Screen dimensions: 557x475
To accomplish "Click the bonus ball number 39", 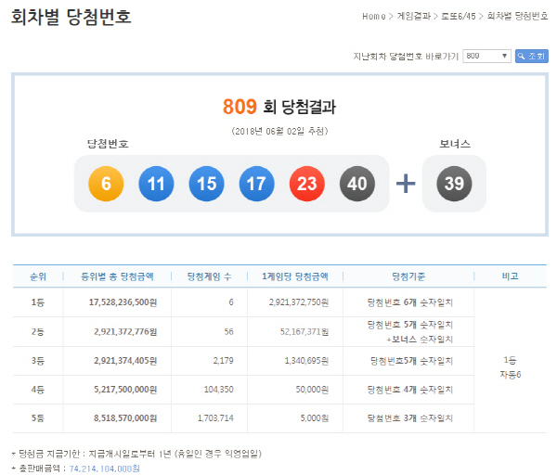I will click(454, 184).
